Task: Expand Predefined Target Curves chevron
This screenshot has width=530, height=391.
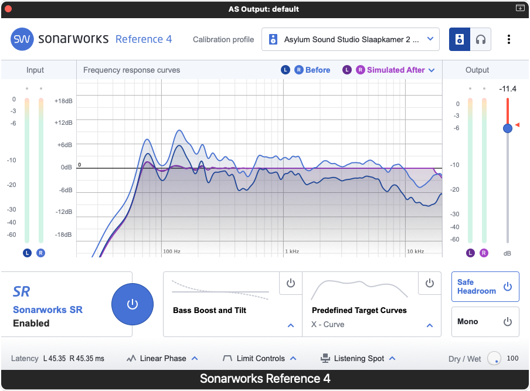Action: 430,325
